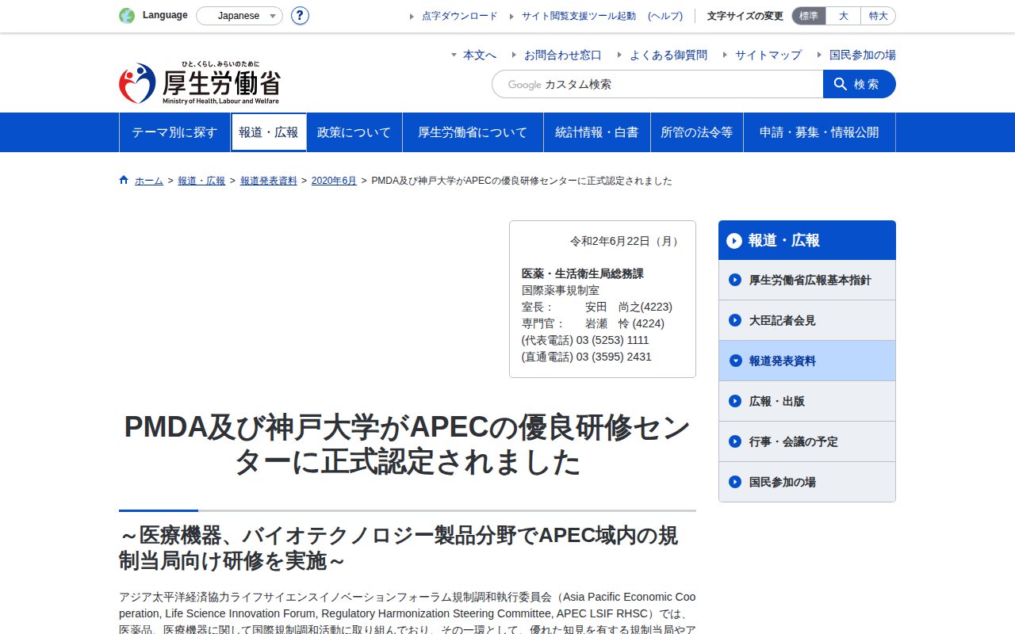The image size is (1015, 634).
Task: Follow the 2020年6月 breadcrumb link
Action: pos(334,181)
